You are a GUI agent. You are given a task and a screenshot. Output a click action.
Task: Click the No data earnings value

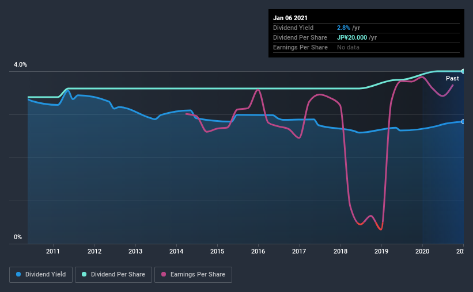(348, 47)
